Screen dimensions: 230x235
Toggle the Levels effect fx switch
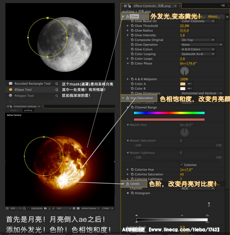point(128,183)
